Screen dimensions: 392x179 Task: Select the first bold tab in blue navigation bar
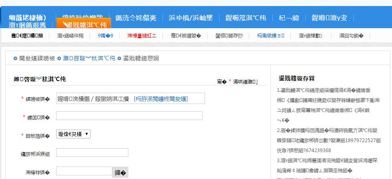[x=28, y=18]
